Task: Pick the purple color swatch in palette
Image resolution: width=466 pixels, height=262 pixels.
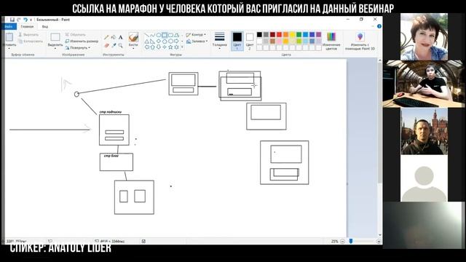Action: click(x=318, y=35)
